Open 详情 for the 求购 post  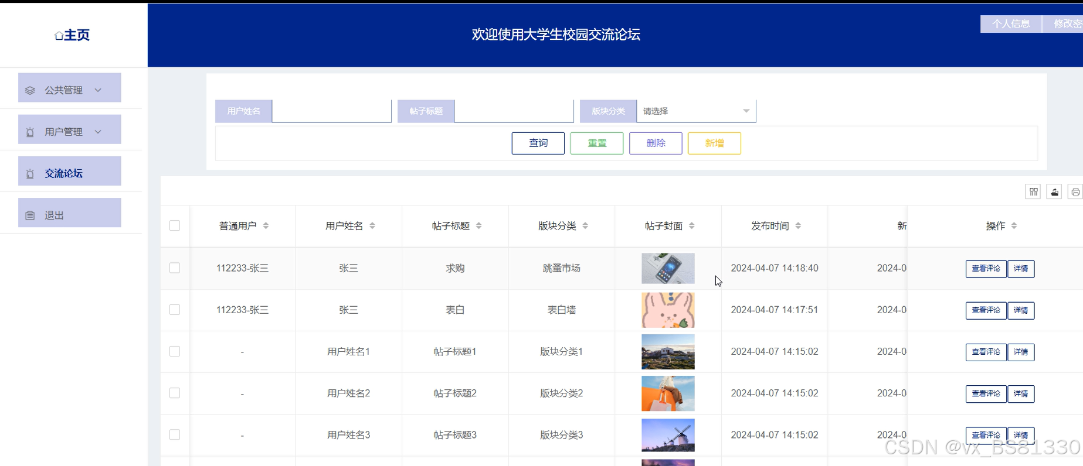pos(1021,269)
